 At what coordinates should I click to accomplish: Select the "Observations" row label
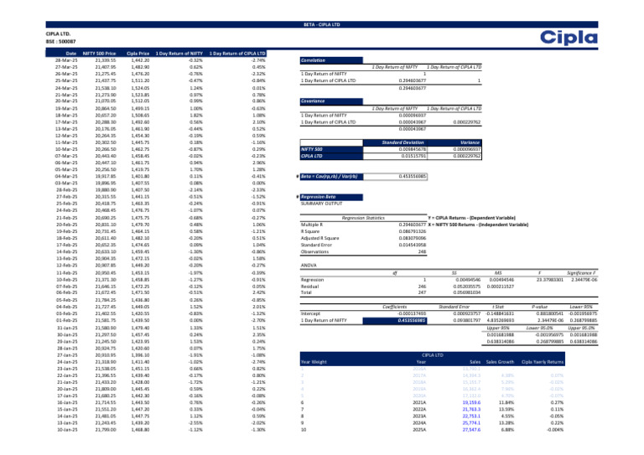click(314, 252)
